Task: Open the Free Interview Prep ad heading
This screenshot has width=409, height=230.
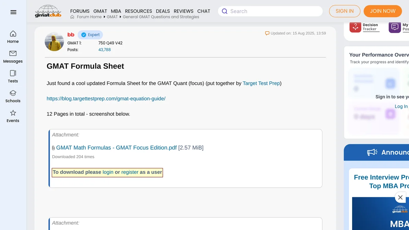Action: (x=381, y=182)
